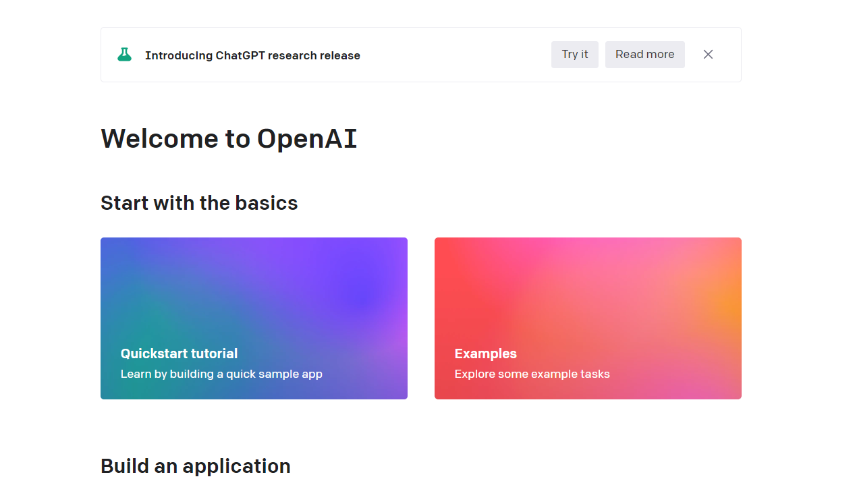Click the word OpenAI in main heading
This screenshot has width=855, height=481.
click(x=307, y=139)
